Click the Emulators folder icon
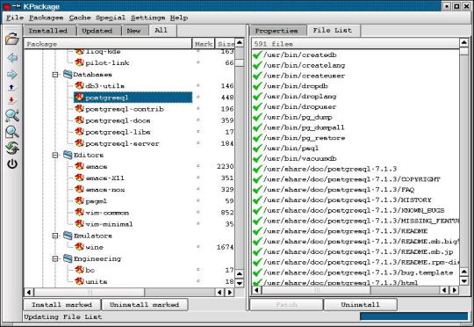 pos(68,236)
